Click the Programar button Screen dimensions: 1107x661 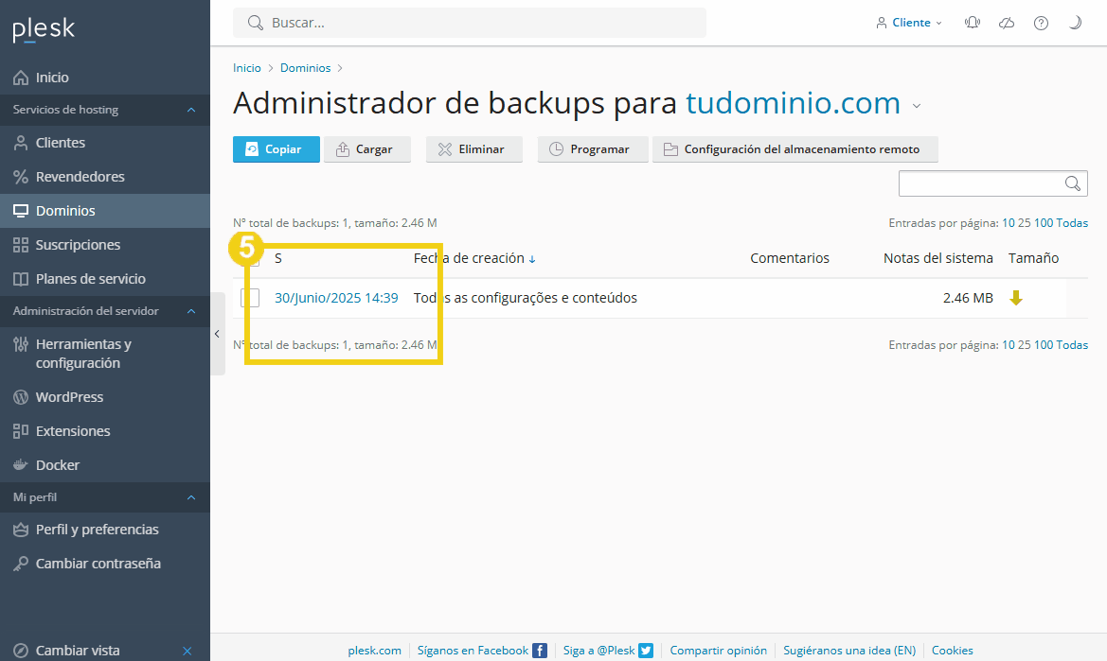point(593,149)
